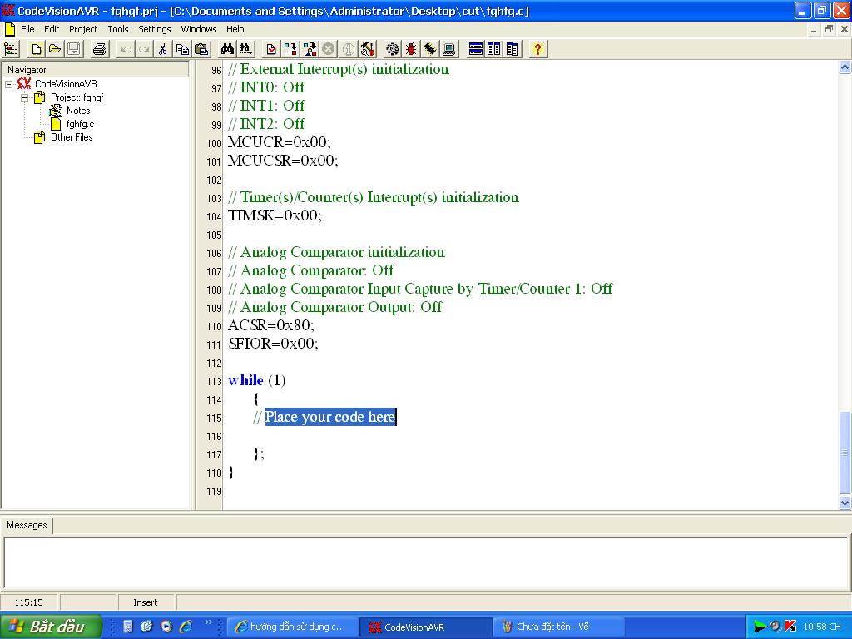Click the Information icon in toolbar
The width and height of the screenshot is (852, 639).
tap(349, 49)
